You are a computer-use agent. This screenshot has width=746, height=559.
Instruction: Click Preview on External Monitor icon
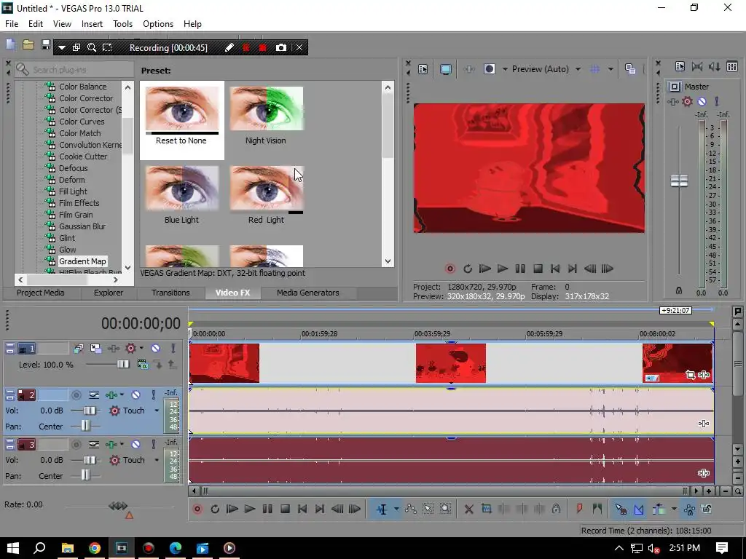[445, 69]
